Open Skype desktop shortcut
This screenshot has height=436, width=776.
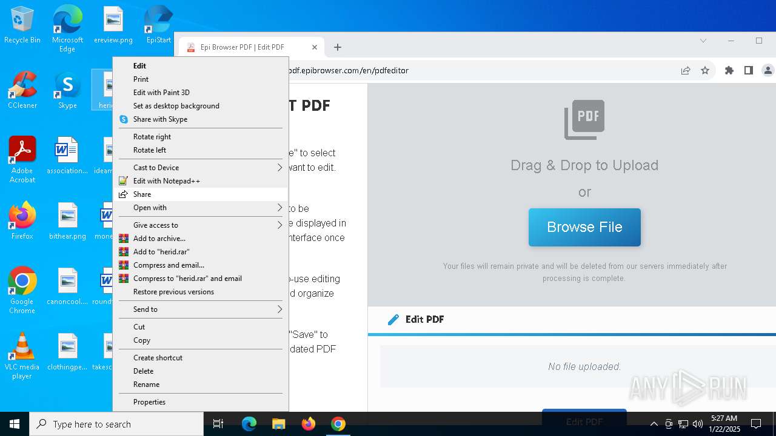(x=67, y=90)
